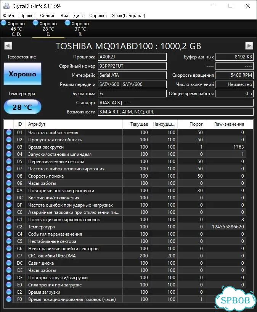
Task: Open the Диск menu
Action: tap(79, 16)
